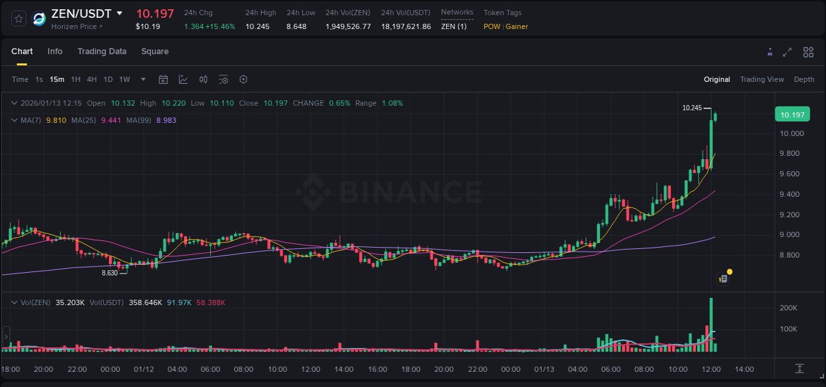Select the line chart style icon
The height and width of the screenshot is (387, 826).
coord(183,79)
